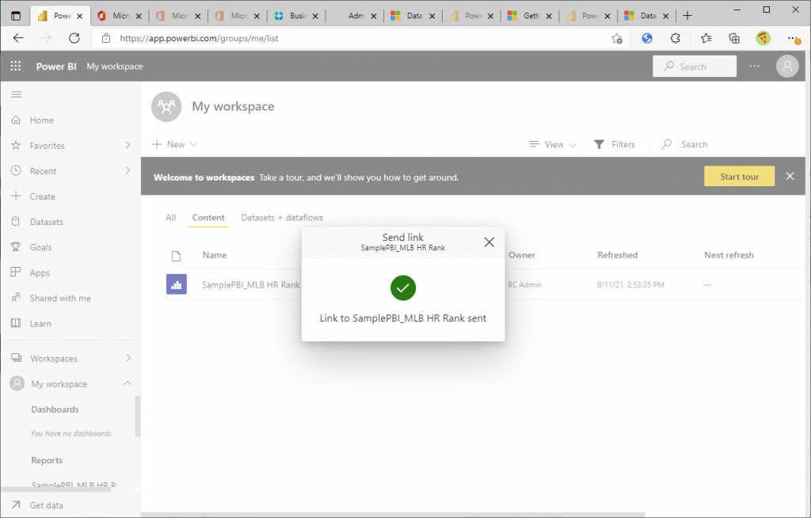
Task: Click My workspace in sidebar
Action: (59, 384)
